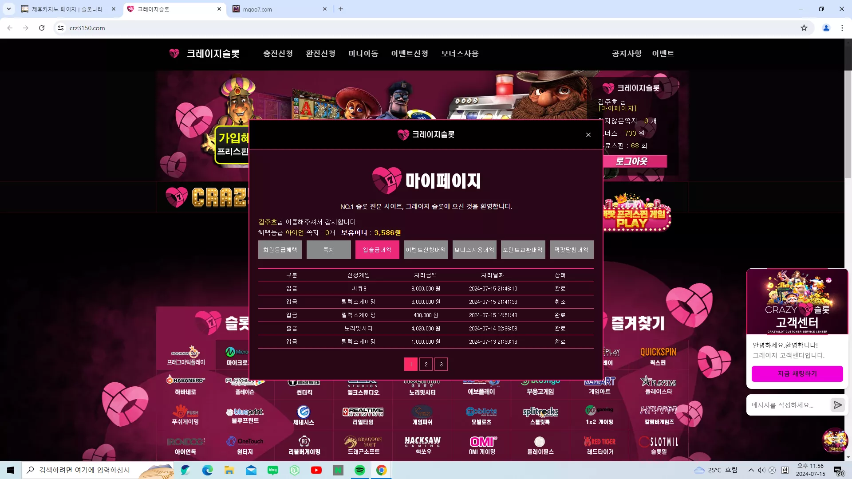The image size is (852, 479).
Task: Open the Blueprint (블루프린트) provider
Action: click(x=245, y=415)
